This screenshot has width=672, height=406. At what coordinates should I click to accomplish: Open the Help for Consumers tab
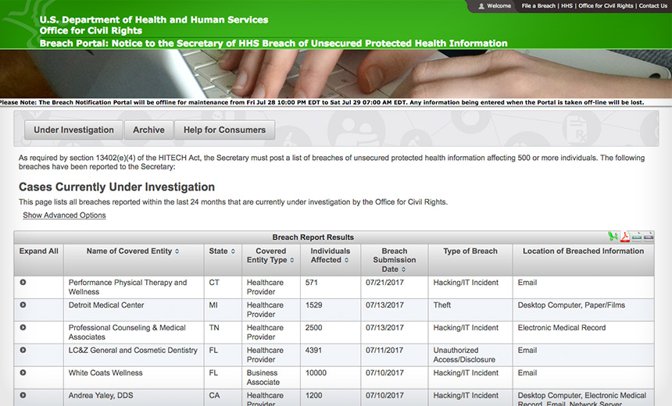[224, 130]
